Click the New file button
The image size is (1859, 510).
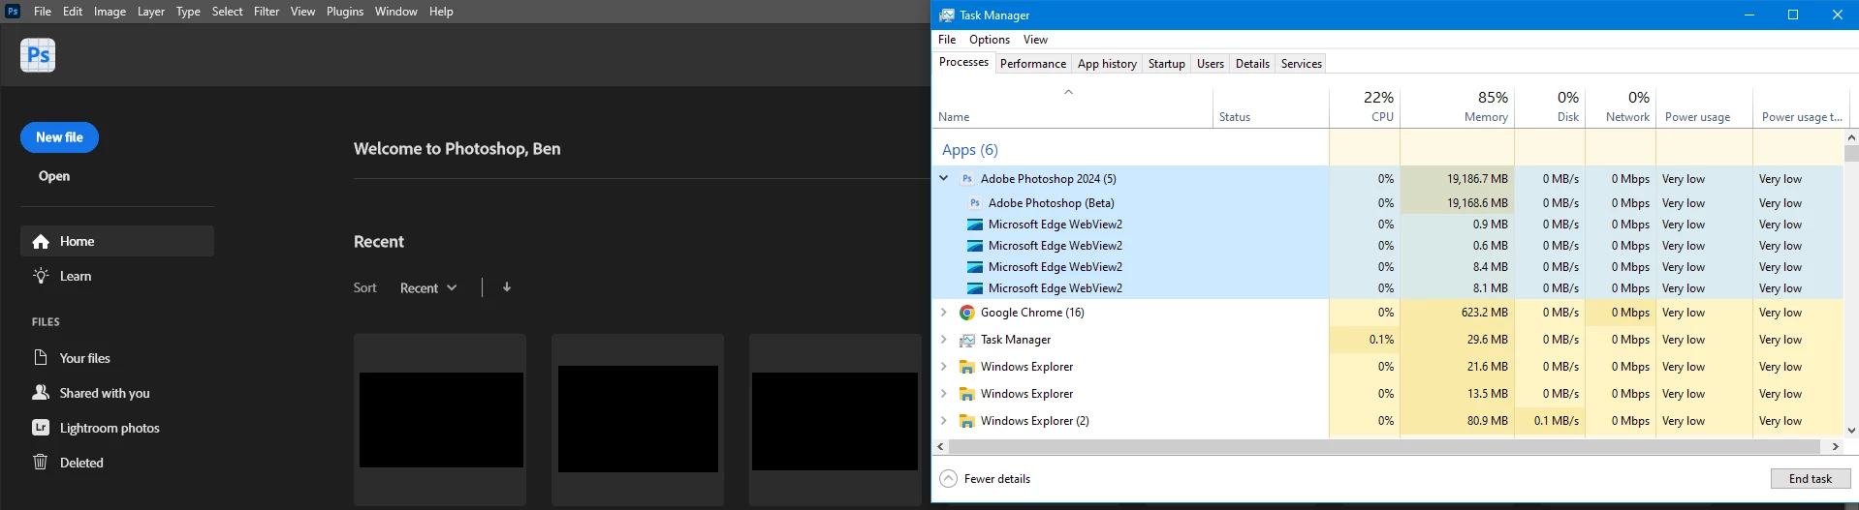coord(59,137)
